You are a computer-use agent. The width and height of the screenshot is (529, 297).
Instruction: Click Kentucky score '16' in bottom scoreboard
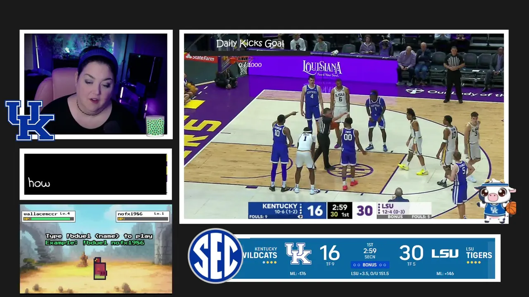pyautogui.click(x=329, y=253)
